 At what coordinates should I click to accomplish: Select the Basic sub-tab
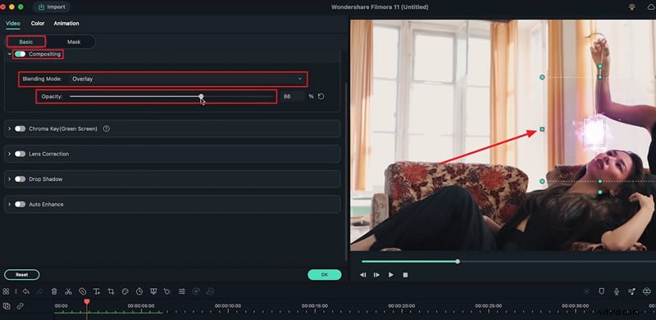pos(26,42)
